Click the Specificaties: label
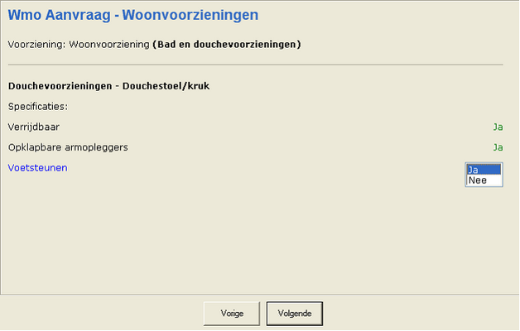Image resolution: width=520 pixels, height=331 pixels. pos(38,107)
